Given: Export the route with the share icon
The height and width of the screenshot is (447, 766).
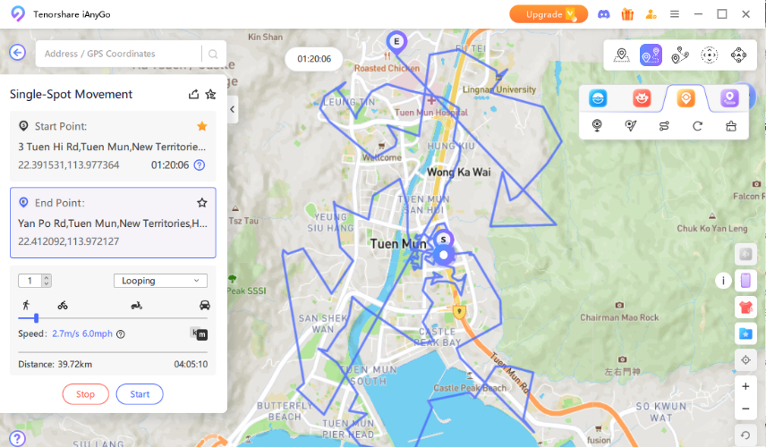Looking at the screenshot, I should click(193, 94).
